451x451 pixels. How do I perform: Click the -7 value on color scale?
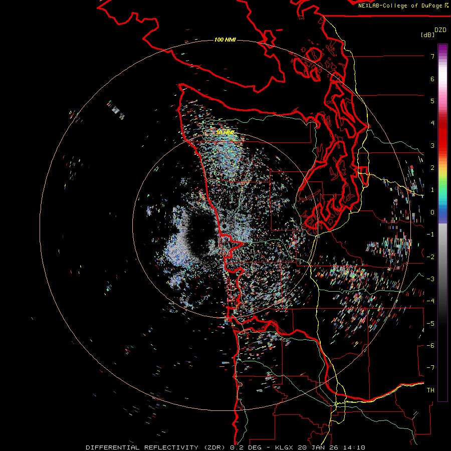coord(430,368)
